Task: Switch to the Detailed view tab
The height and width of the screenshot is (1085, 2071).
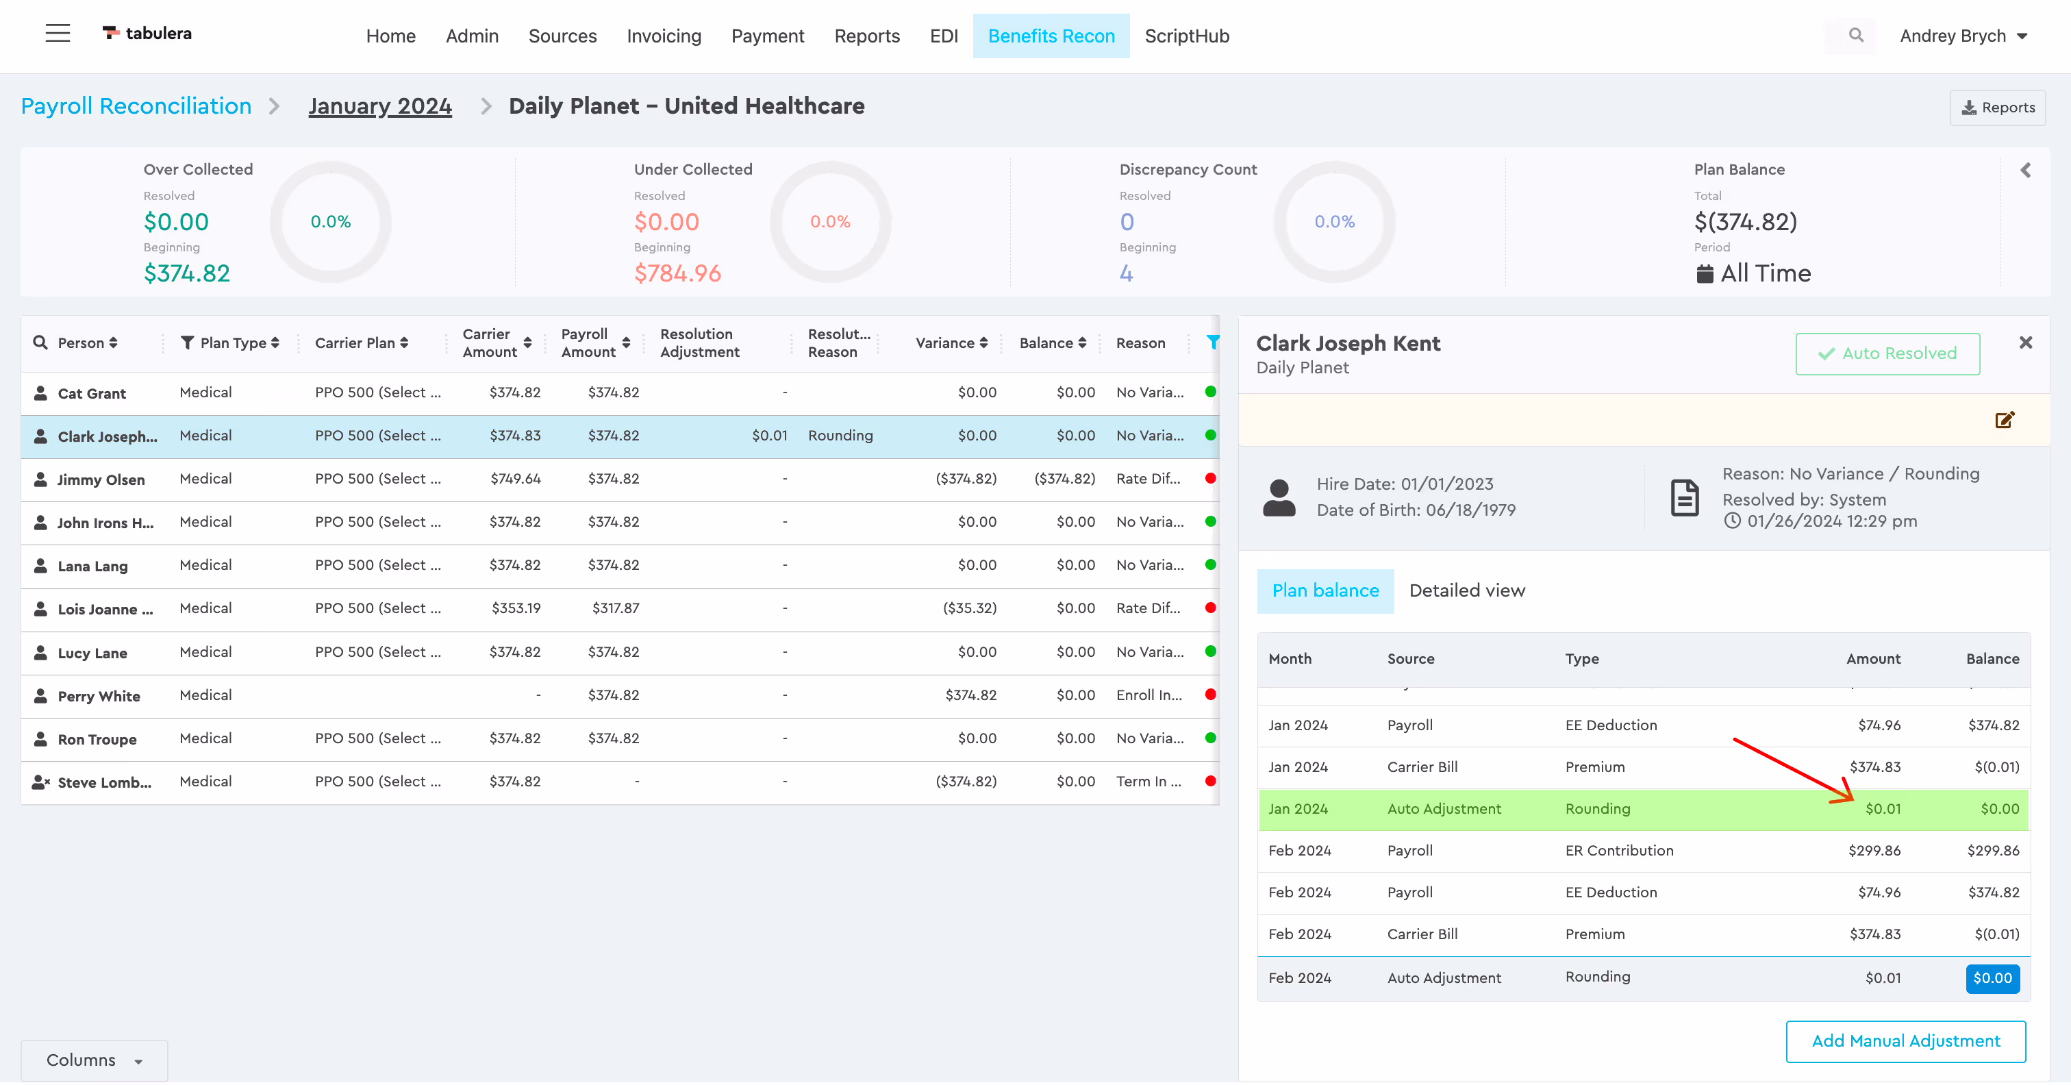Action: pos(1466,590)
